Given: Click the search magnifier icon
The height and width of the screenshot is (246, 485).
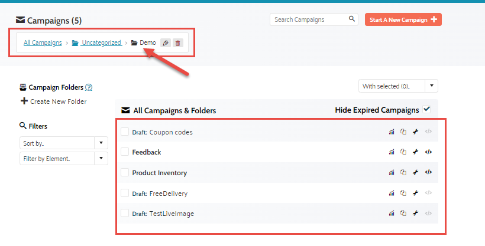Looking at the screenshot, I should click(x=353, y=19).
